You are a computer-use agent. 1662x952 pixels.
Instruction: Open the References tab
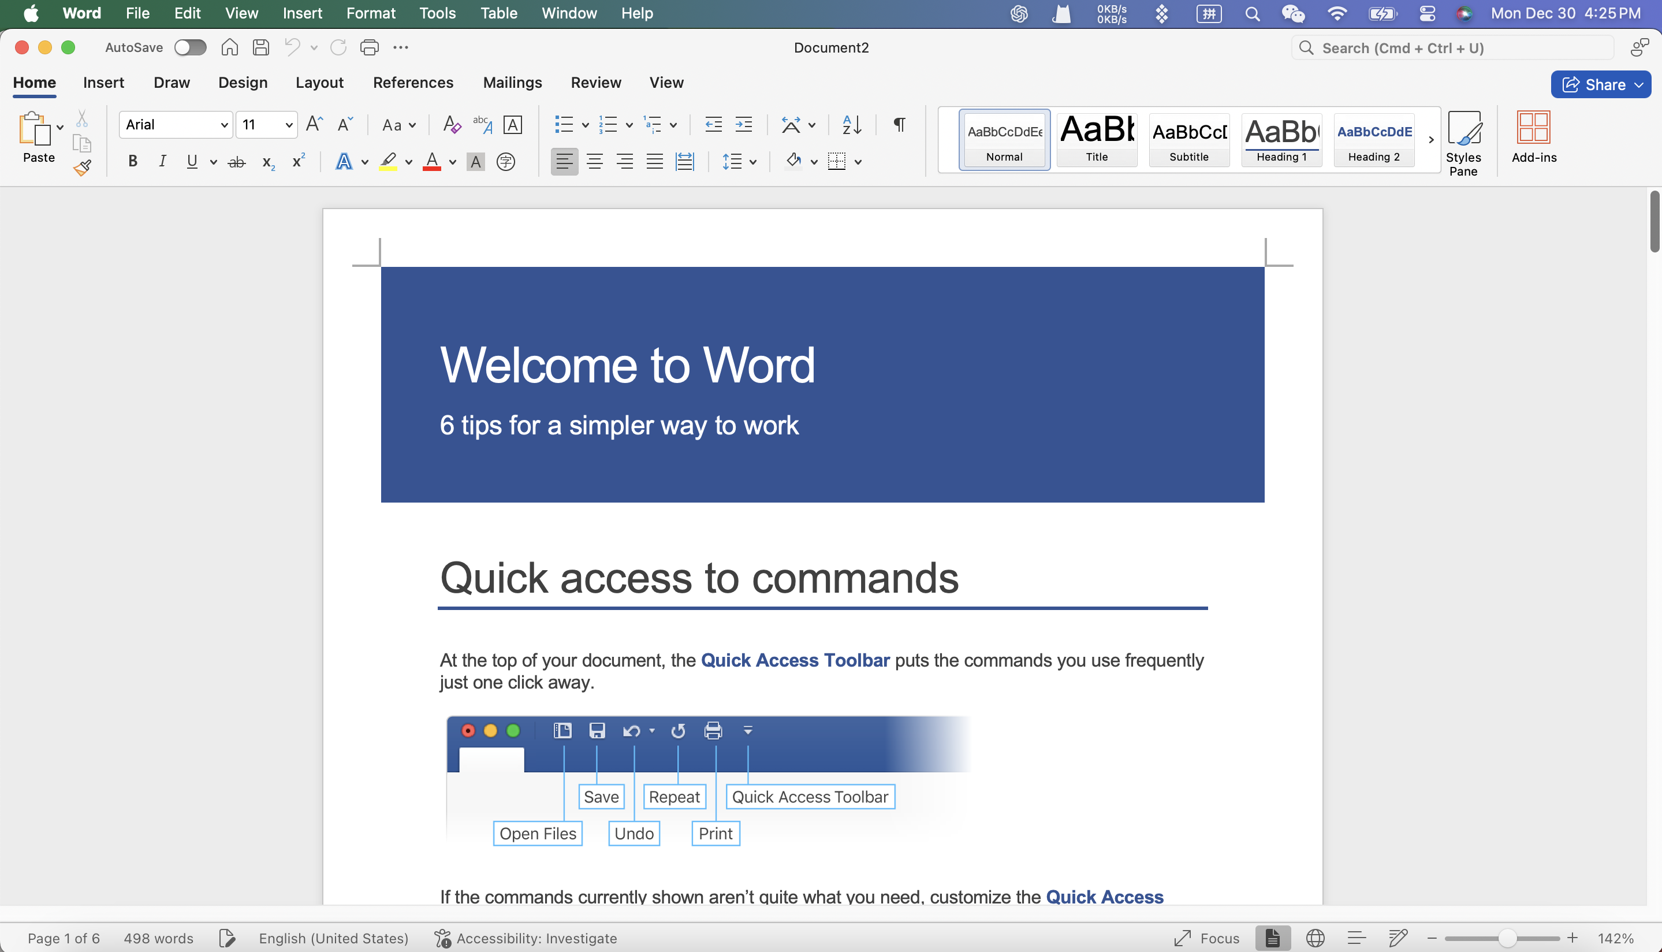412,83
